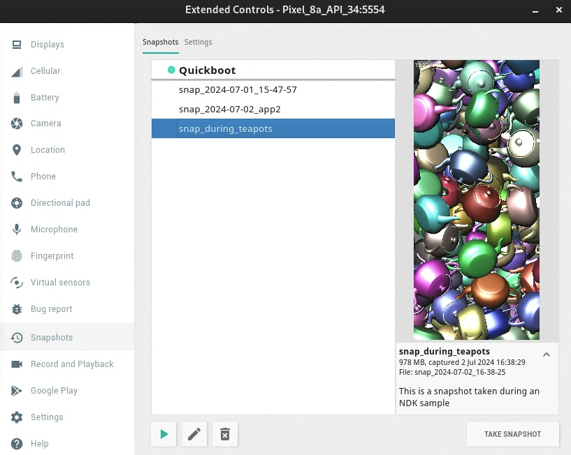The height and width of the screenshot is (455, 571).
Task: Select the Quickboot snapshot entry
Action: click(x=207, y=70)
